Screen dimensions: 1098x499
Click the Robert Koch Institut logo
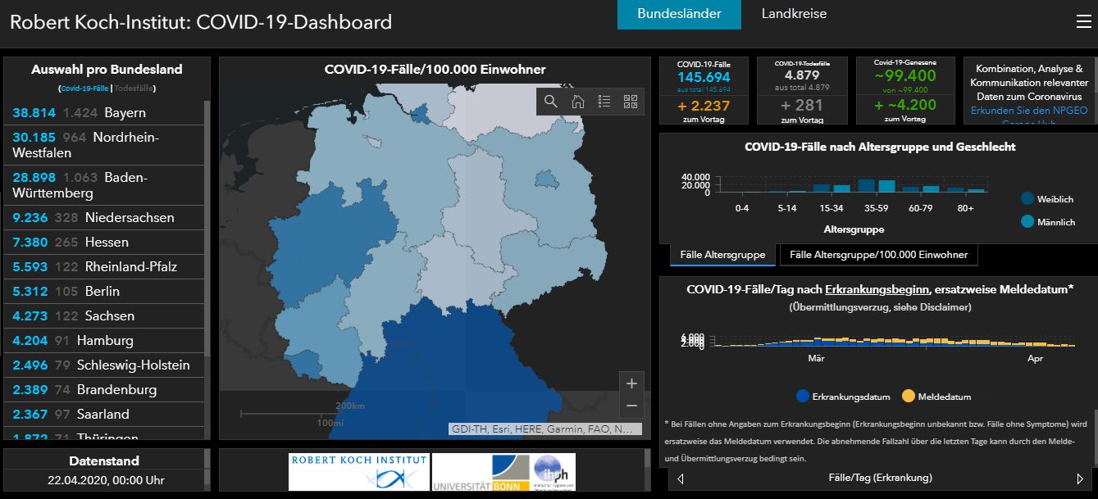(358, 471)
